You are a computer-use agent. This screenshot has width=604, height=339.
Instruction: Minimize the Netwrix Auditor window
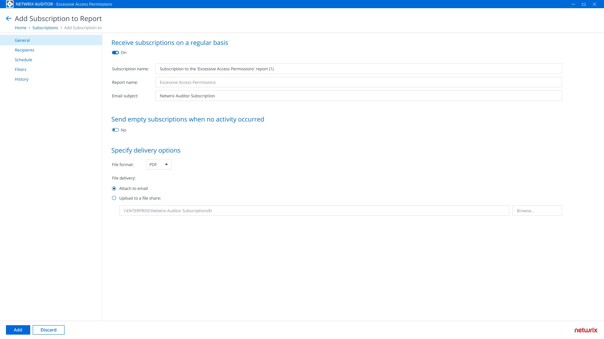point(573,4)
